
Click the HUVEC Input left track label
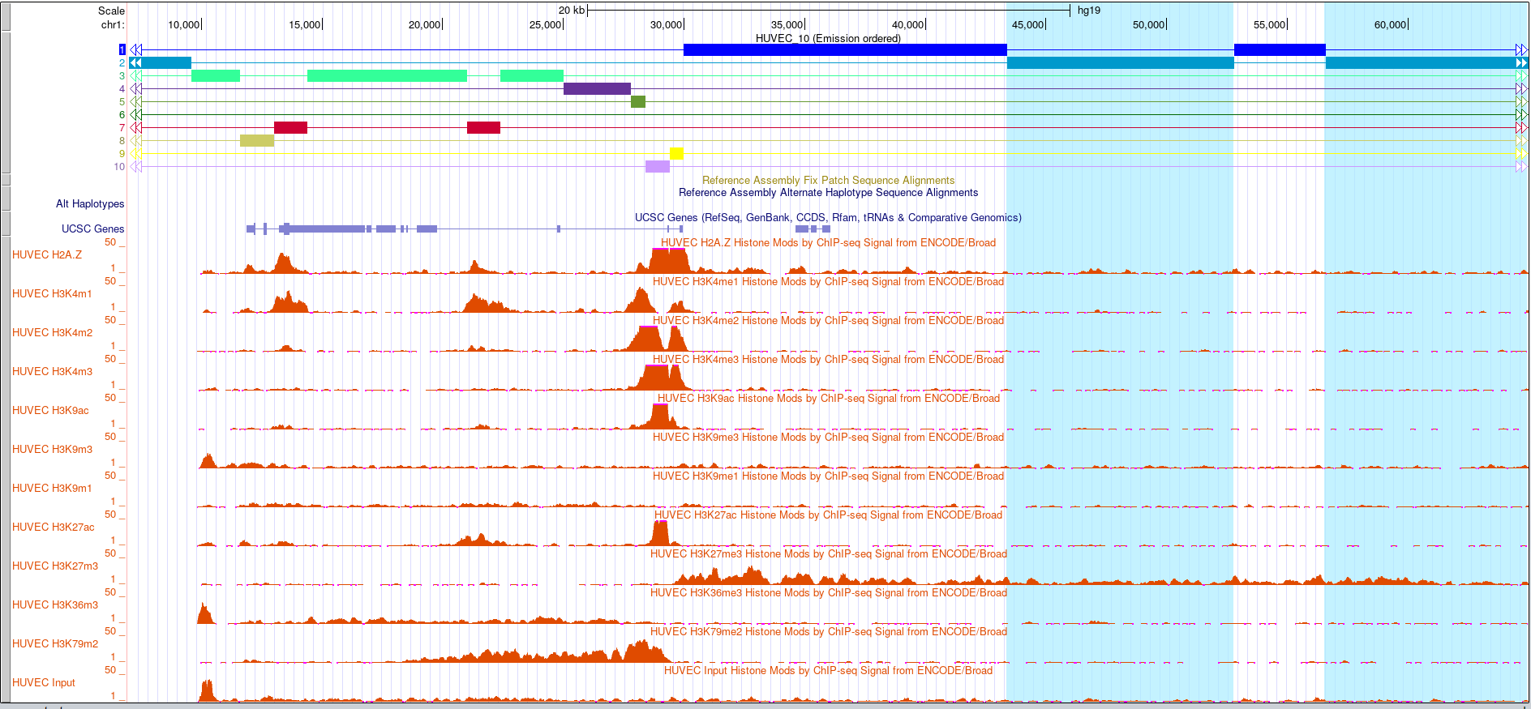(44, 683)
